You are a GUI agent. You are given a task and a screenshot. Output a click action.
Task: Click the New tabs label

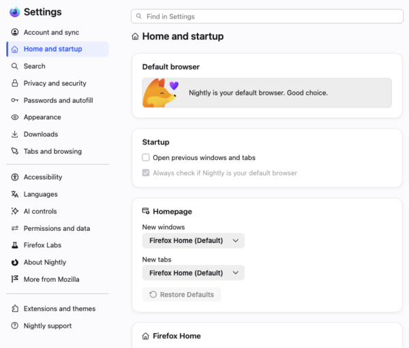157,259
